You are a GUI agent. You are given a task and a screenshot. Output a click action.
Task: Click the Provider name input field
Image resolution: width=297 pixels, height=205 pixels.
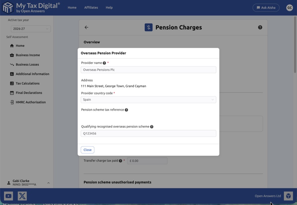[148, 70]
